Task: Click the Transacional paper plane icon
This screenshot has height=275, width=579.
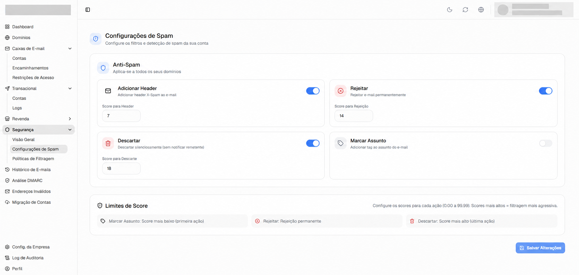Action: [7, 88]
